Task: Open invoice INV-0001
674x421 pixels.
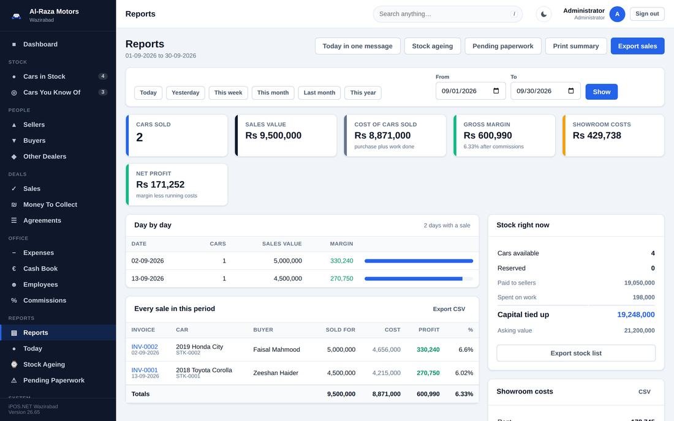Action: [145, 370]
